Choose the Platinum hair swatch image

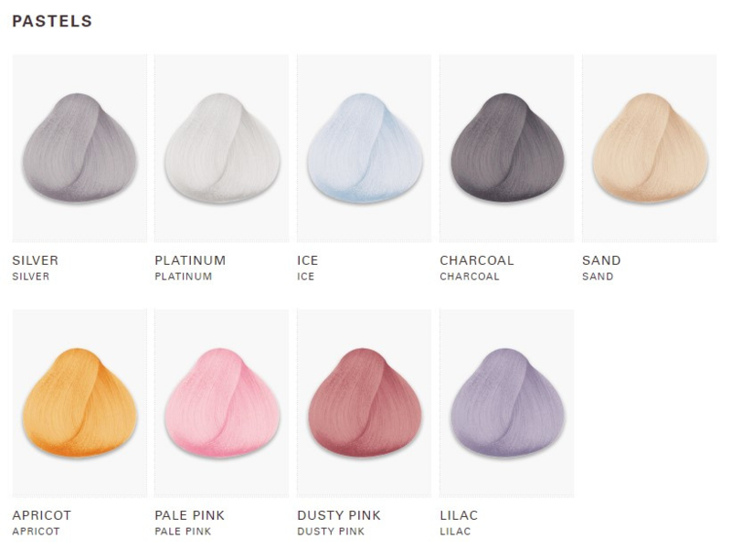coord(222,148)
